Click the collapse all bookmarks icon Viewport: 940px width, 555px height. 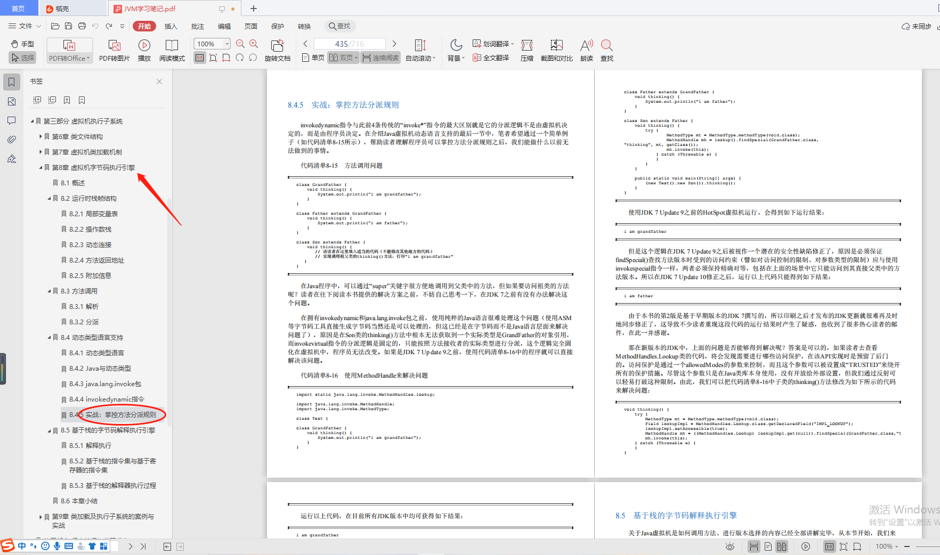click(x=52, y=100)
